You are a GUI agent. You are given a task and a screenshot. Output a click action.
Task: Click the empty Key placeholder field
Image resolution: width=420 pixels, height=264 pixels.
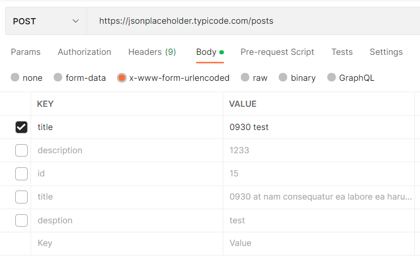(127, 243)
